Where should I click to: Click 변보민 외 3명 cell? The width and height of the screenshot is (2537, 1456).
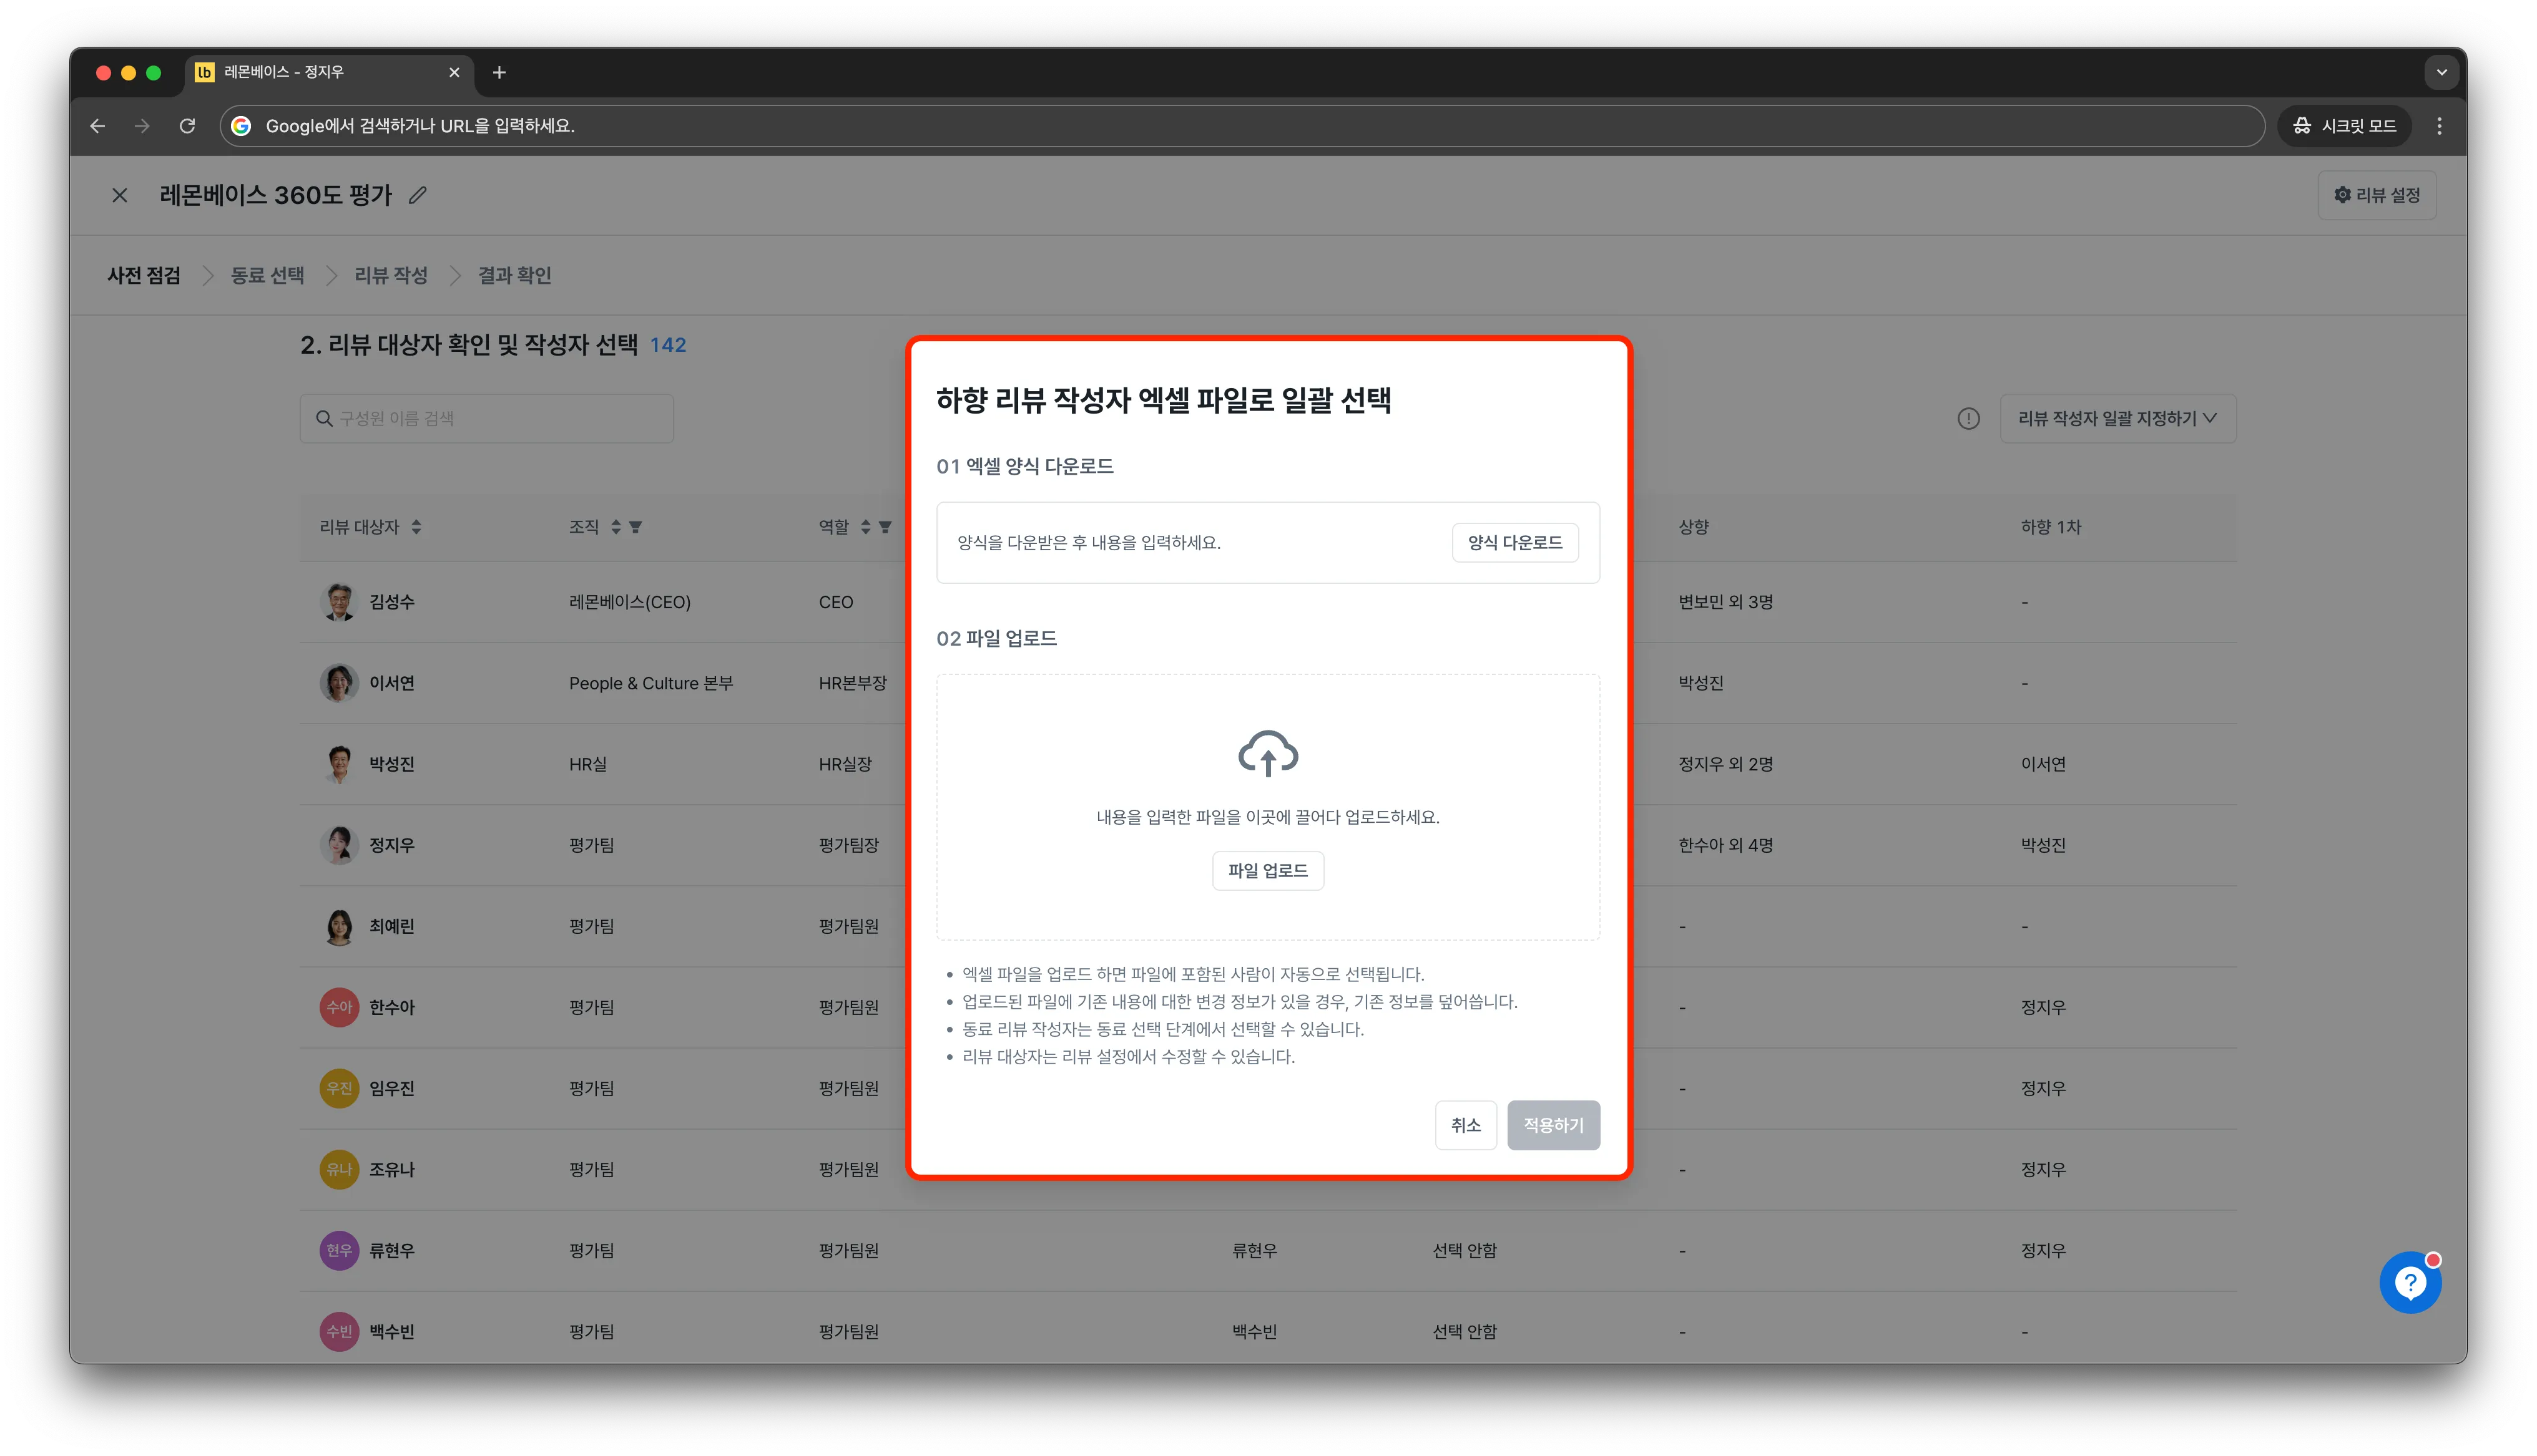1725,602
